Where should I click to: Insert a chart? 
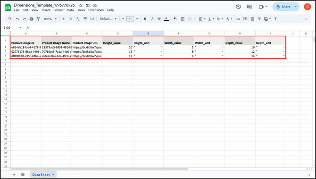click(252, 19)
